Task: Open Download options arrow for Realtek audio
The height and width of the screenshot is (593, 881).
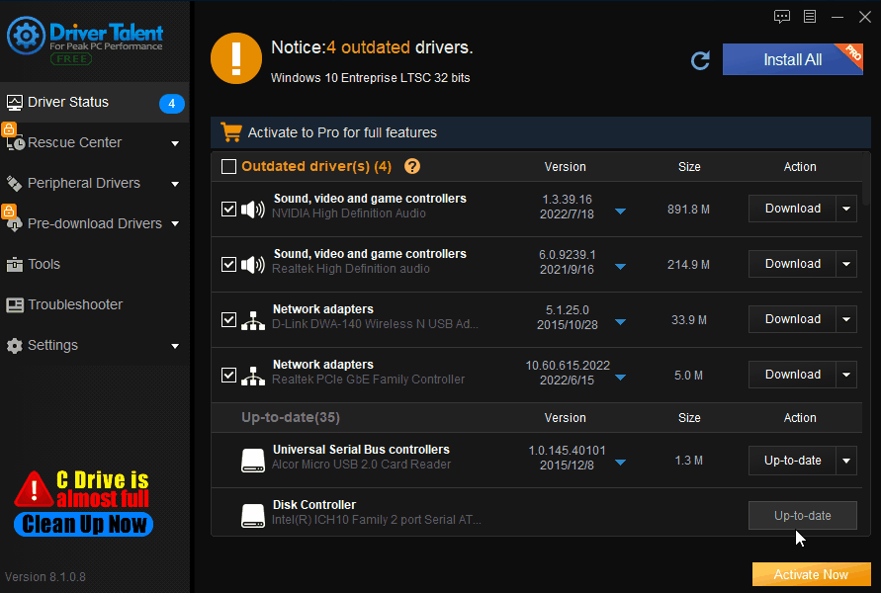Action: click(x=846, y=264)
